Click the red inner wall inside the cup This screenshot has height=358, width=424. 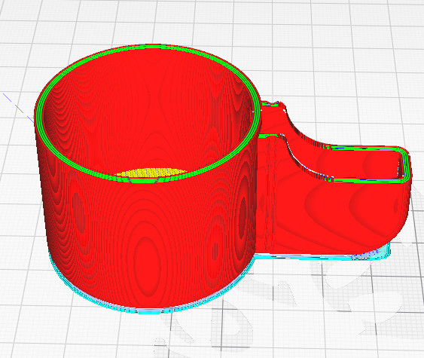(146, 109)
